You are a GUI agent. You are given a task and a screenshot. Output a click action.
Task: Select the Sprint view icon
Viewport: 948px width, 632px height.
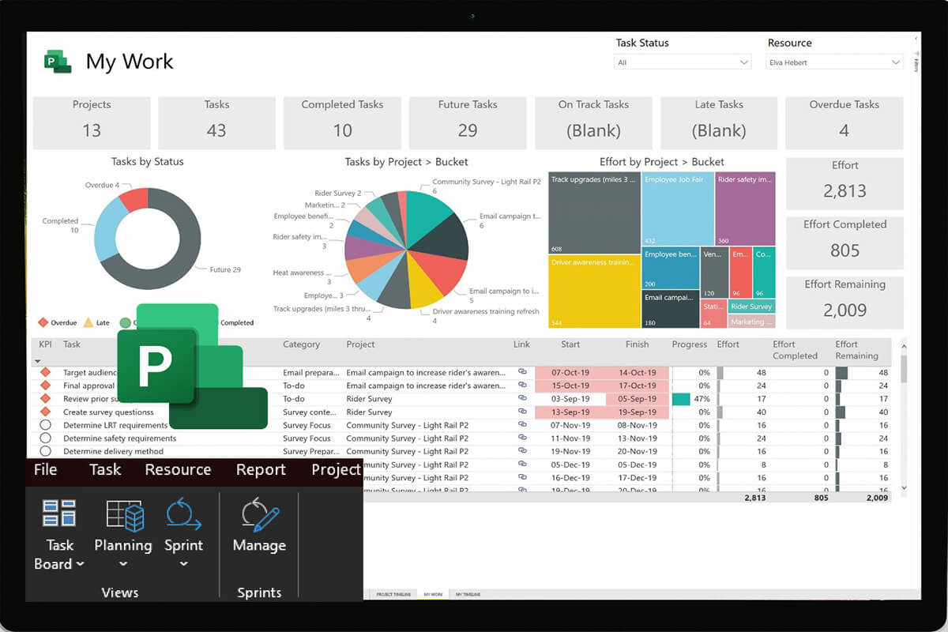tap(183, 513)
